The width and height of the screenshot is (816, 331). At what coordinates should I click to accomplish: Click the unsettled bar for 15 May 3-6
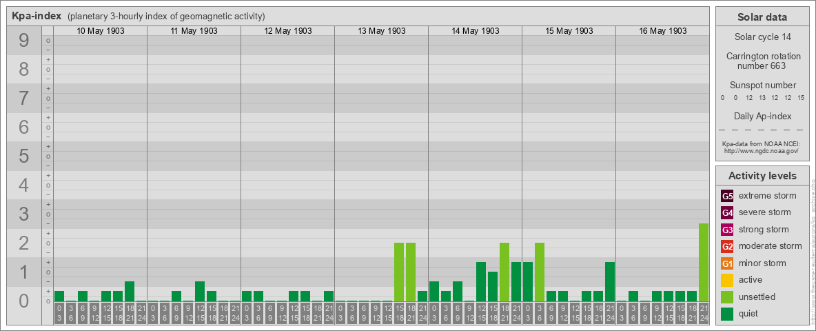(x=540, y=272)
